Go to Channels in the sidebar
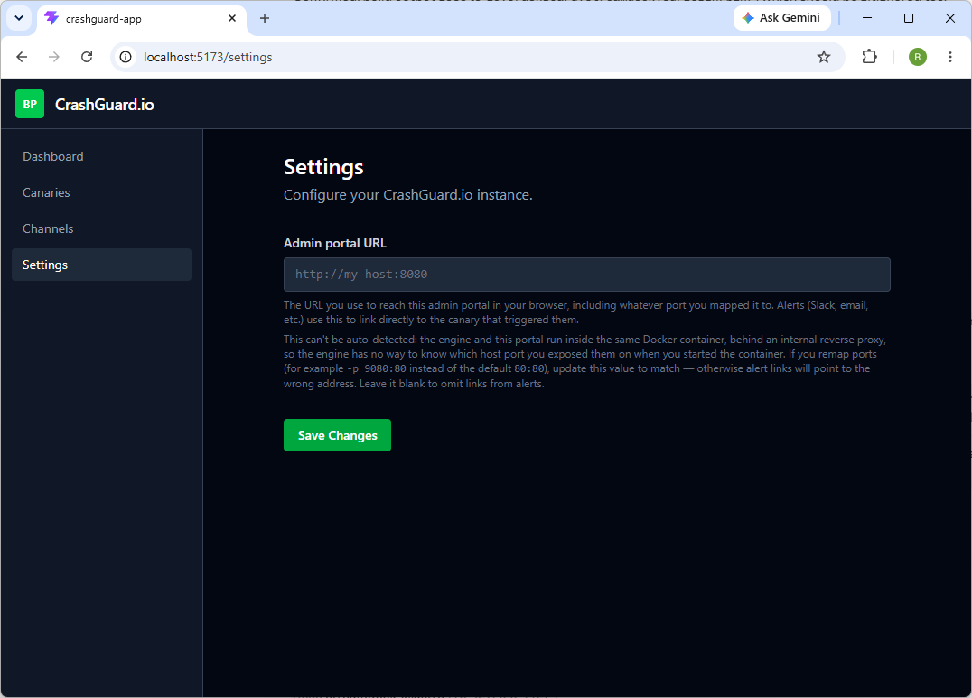Viewport: 972px width, 698px height. pyautogui.click(x=102, y=228)
